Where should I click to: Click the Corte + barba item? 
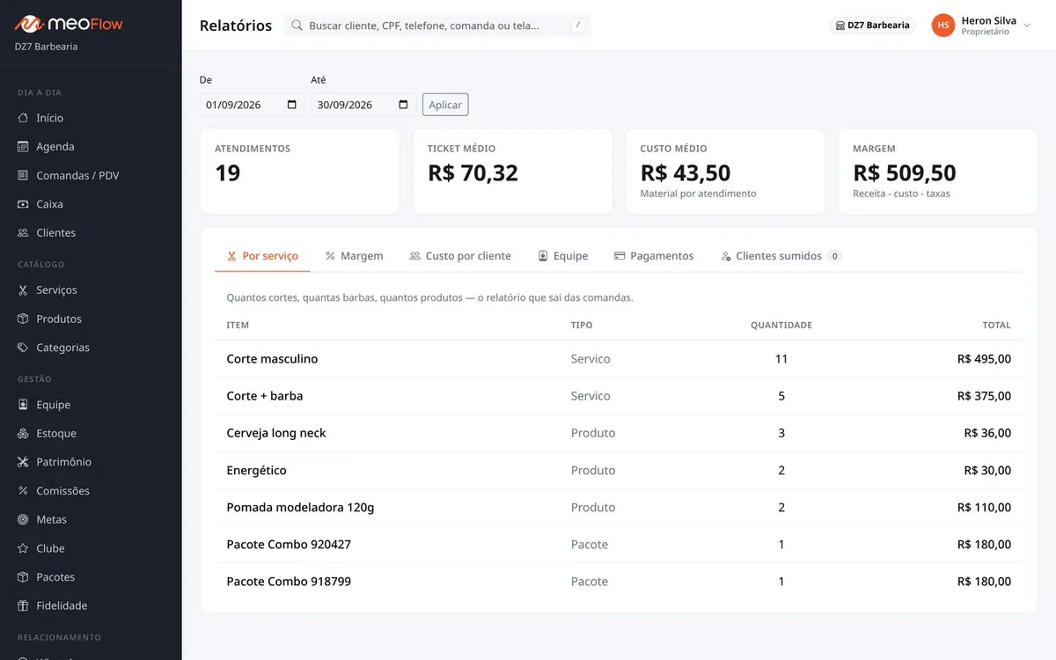pos(265,396)
